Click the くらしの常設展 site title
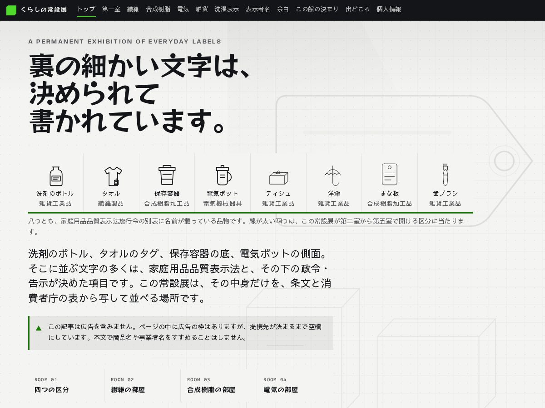The height and width of the screenshot is (408, 545). point(44,10)
